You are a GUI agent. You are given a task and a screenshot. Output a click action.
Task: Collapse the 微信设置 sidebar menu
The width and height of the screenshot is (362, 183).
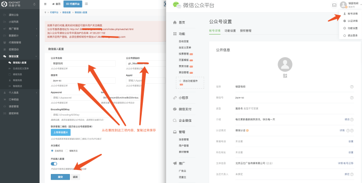click(x=20, y=56)
